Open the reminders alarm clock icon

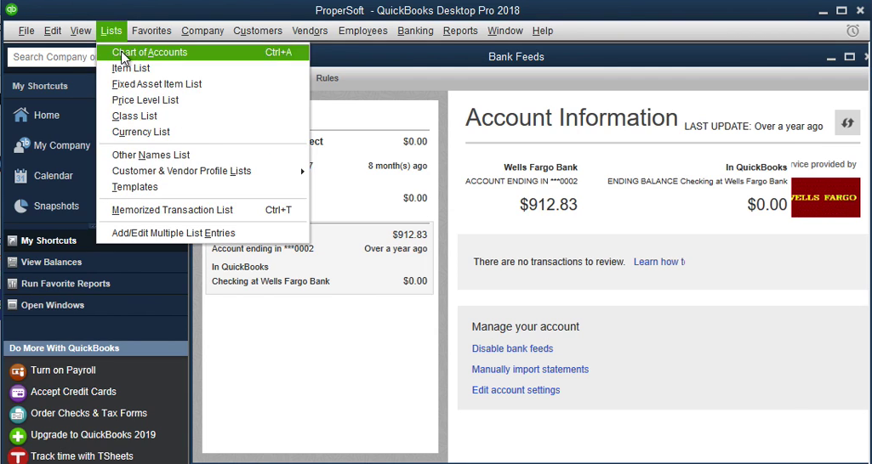[x=852, y=31]
